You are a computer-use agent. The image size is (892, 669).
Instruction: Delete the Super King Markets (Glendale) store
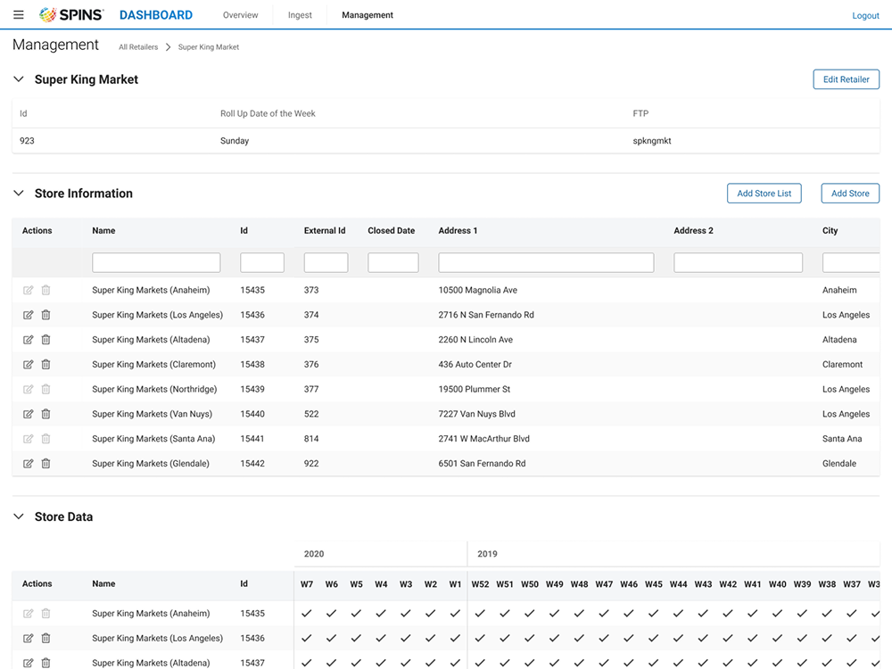coord(46,464)
